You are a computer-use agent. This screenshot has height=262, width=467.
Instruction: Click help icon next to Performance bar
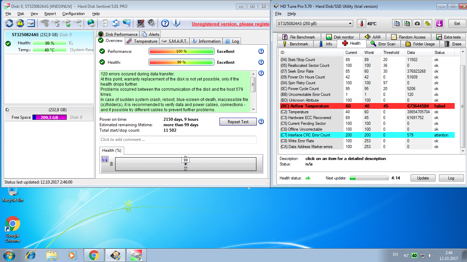coord(261,51)
